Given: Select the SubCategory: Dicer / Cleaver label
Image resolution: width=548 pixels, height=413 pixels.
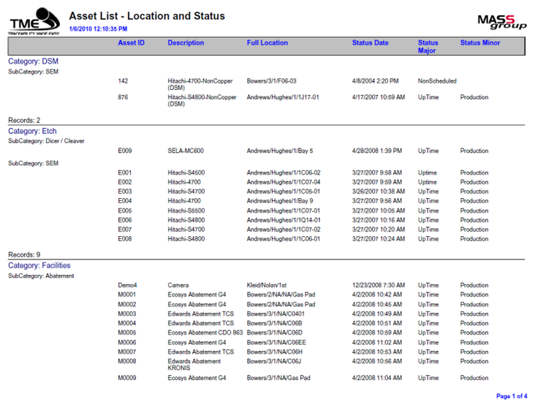Looking at the screenshot, I should pyautogui.click(x=46, y=141).
